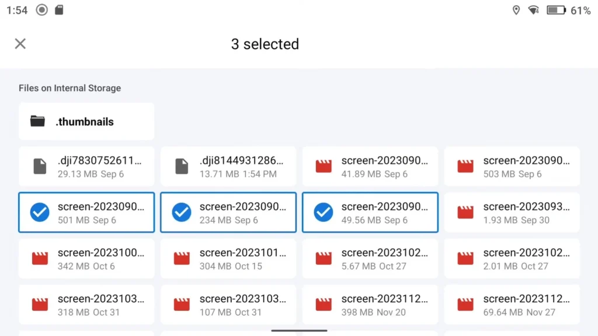The width and height of the screenshot is (598, 336).
Task: Select file text '107 MB Oct 31'
Action: coord(230,313)
